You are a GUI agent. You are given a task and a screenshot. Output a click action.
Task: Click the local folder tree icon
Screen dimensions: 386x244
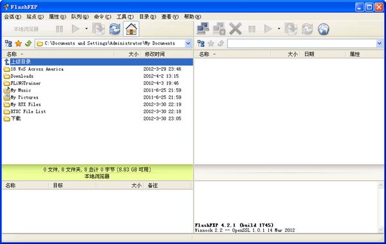click(8, 44)
